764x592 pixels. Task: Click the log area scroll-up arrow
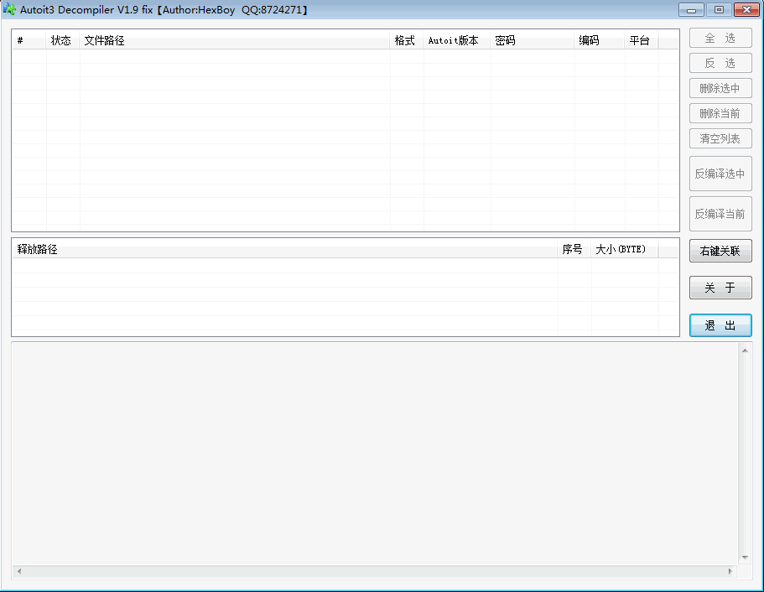(745, 351)
